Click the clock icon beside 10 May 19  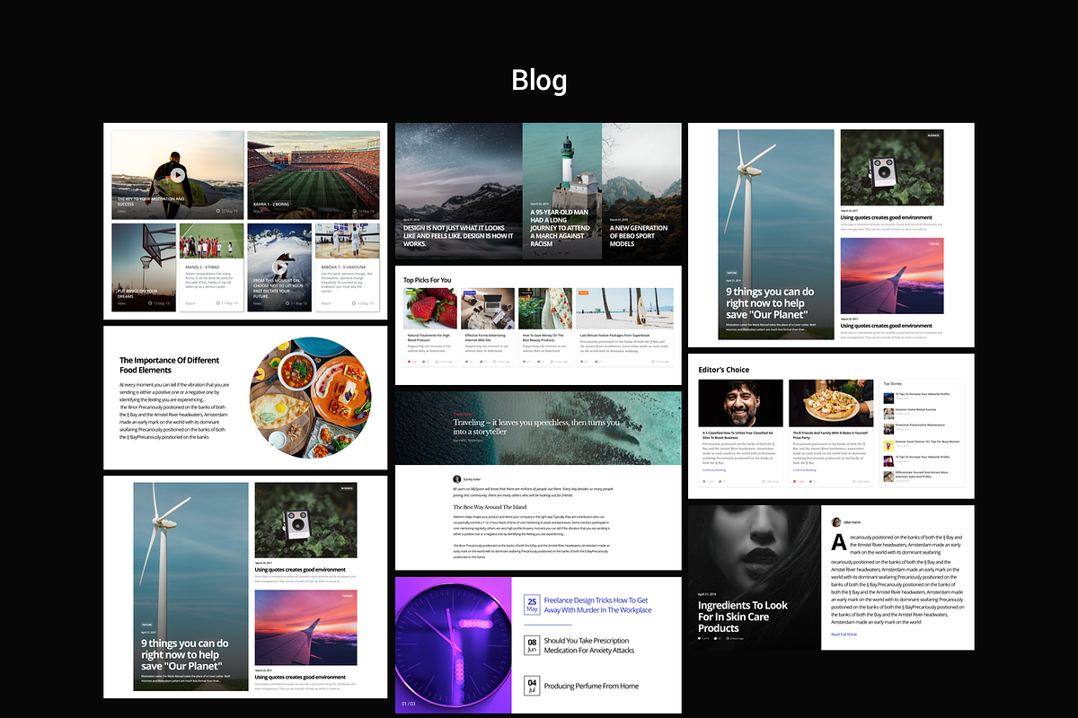354,303
